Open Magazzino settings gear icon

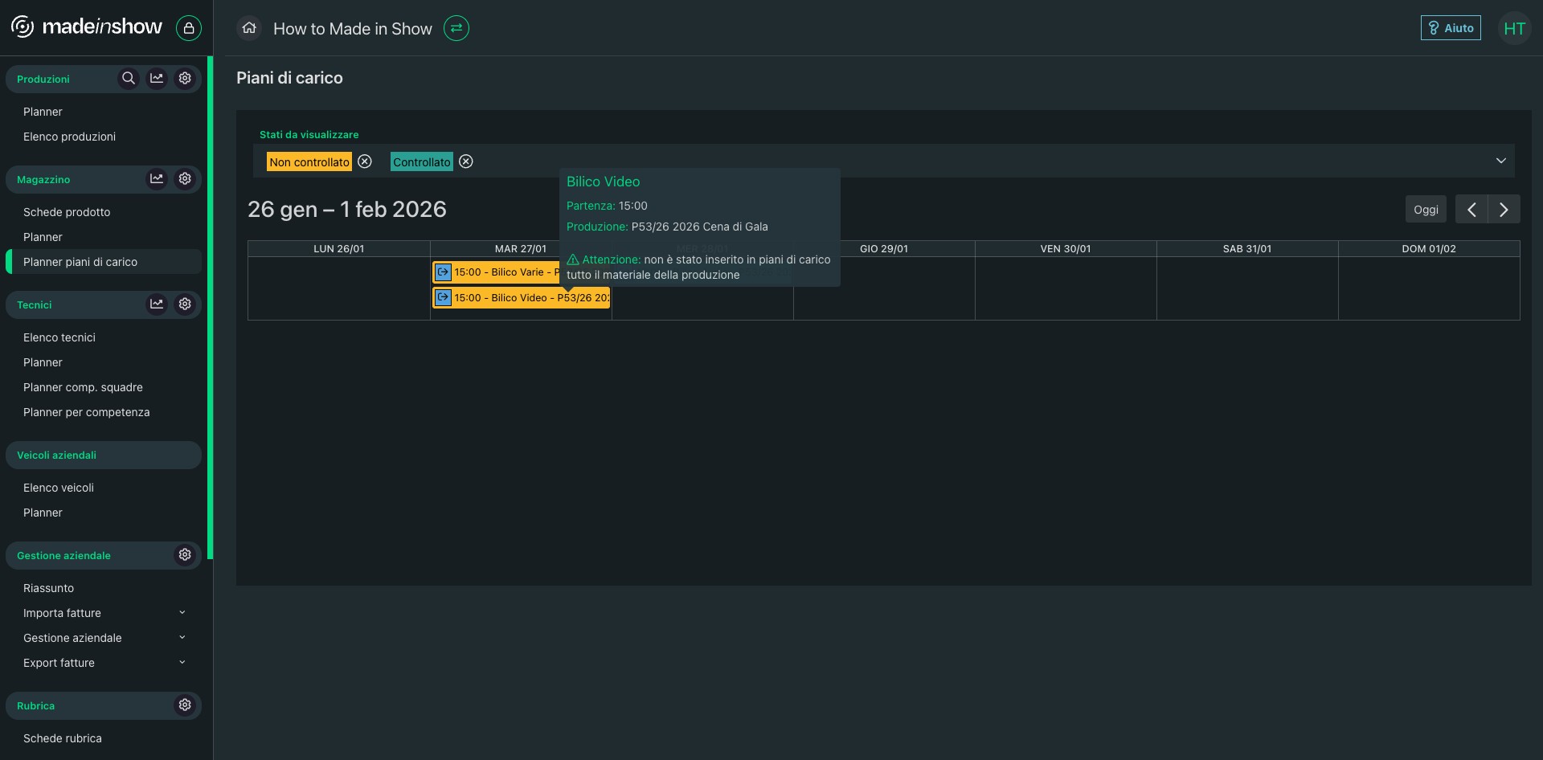coord(185,178)
